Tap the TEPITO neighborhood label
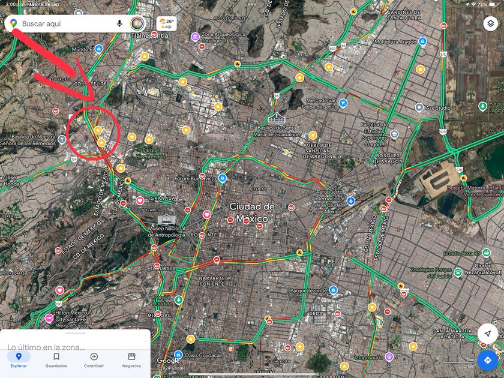The width and height of the screenshot is (504, 378). point(260,189)
